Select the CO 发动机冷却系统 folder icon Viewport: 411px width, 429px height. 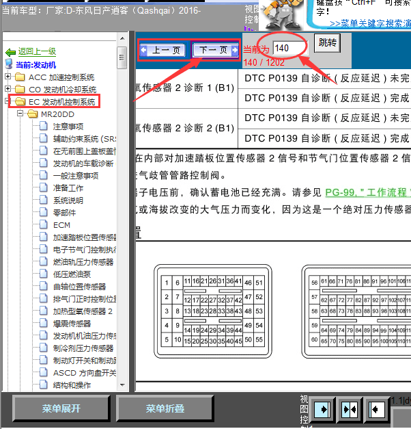pos(20,89)
